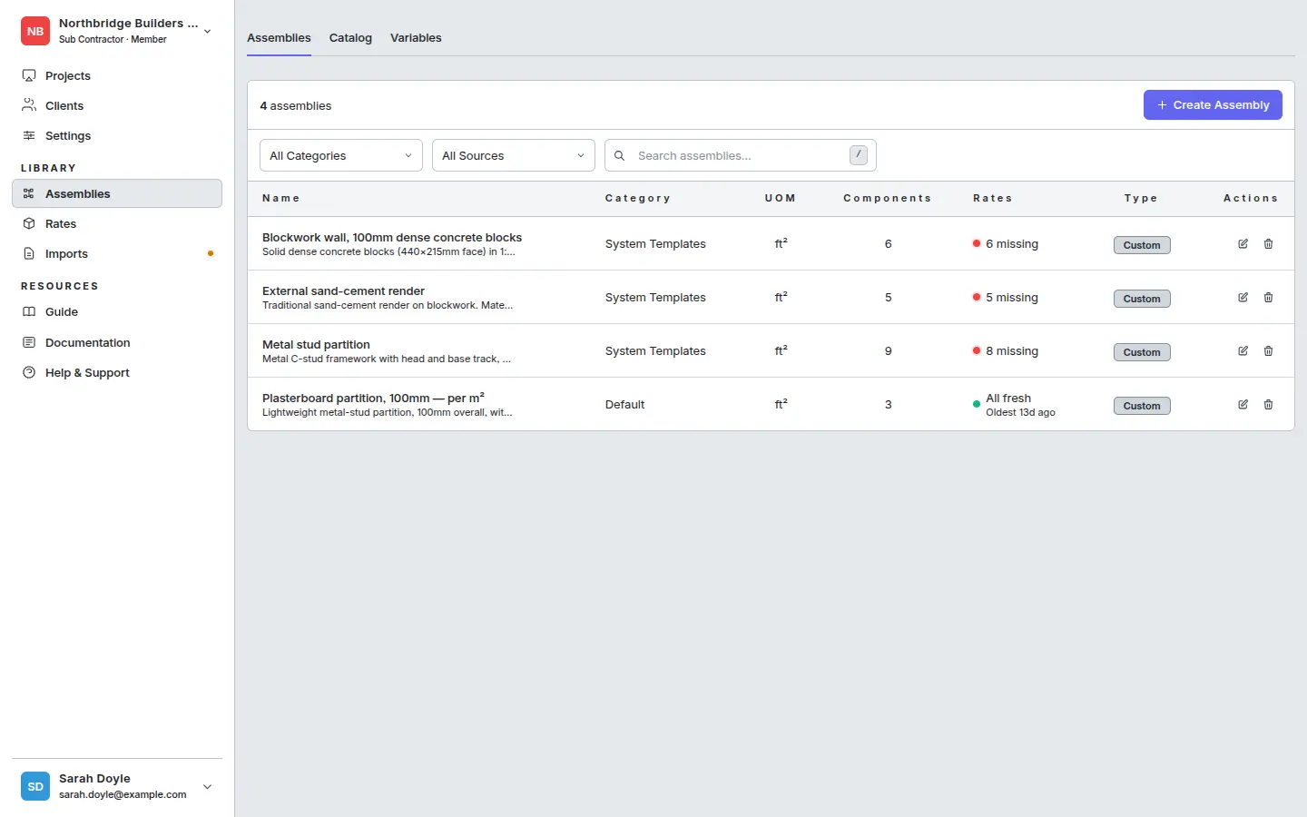Image resolution: width=1307 pixels, height=817 pixels.
Task: Delete the Metal stud partition assembly
Action: click(1269, 350)
